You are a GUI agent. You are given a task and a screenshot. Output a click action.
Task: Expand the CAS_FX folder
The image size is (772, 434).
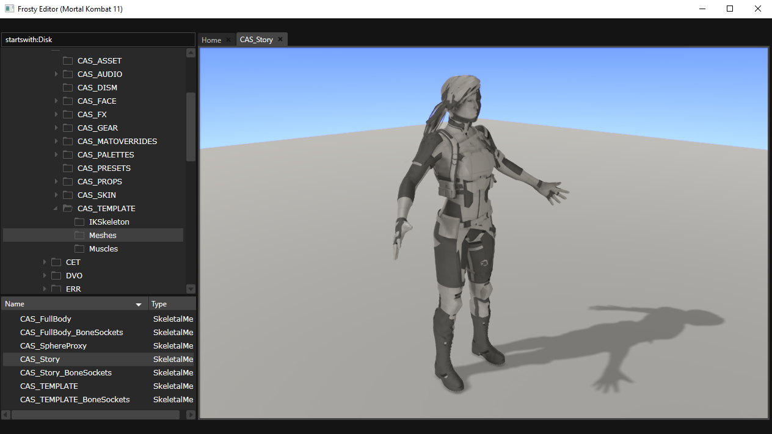click(x=56, y=115)
